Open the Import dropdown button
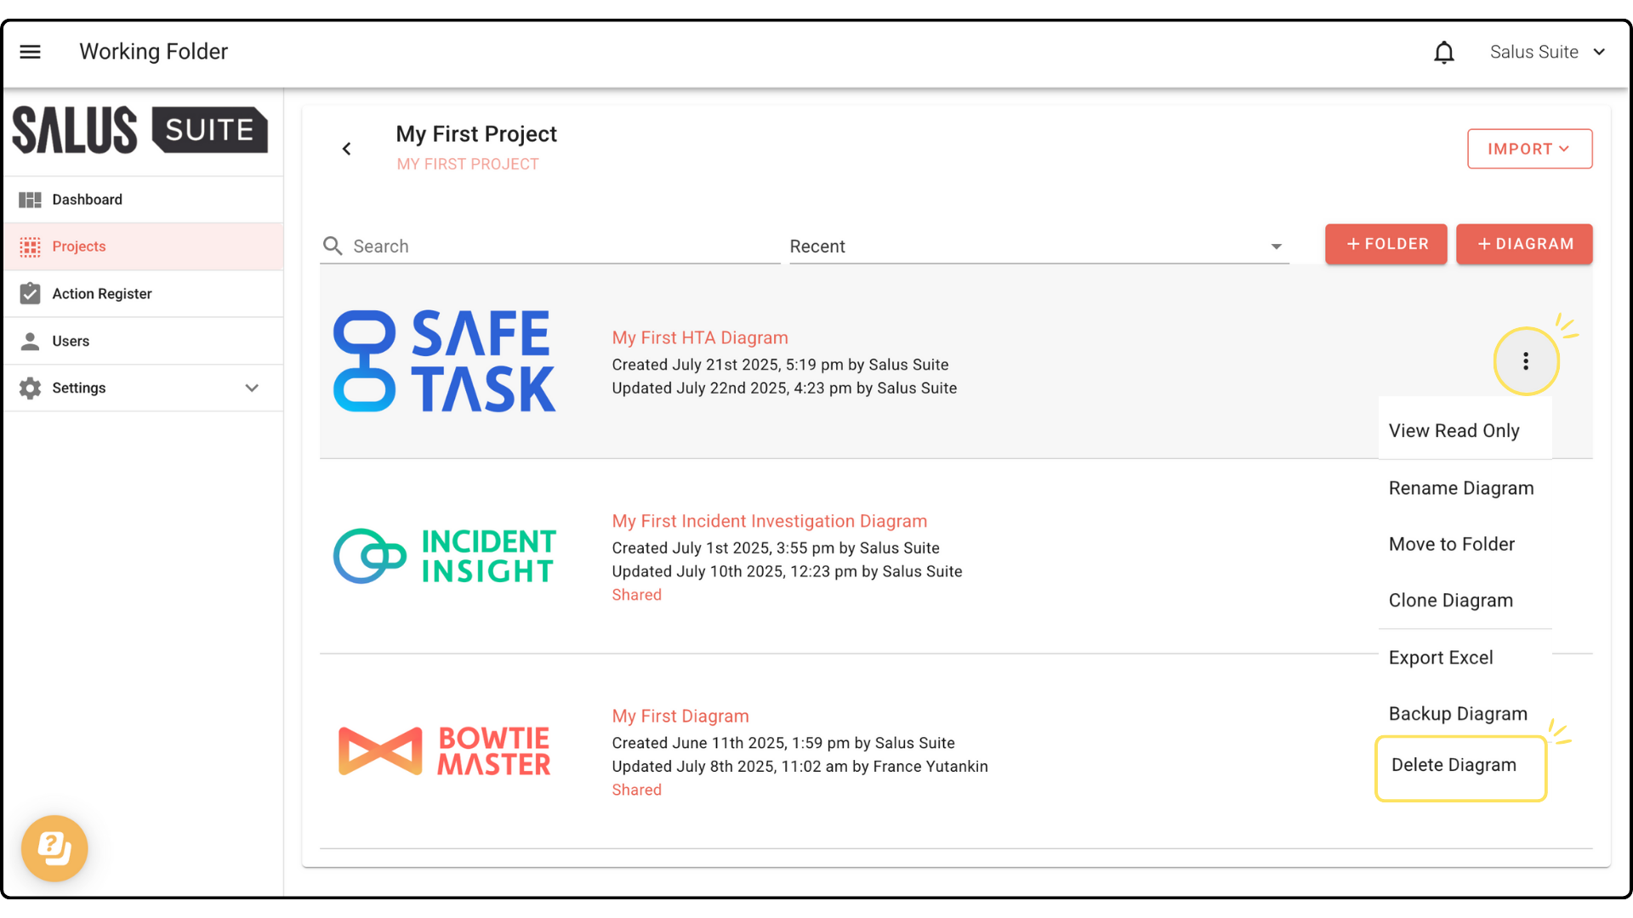The image size is (1633, 918). point(1528,149)
